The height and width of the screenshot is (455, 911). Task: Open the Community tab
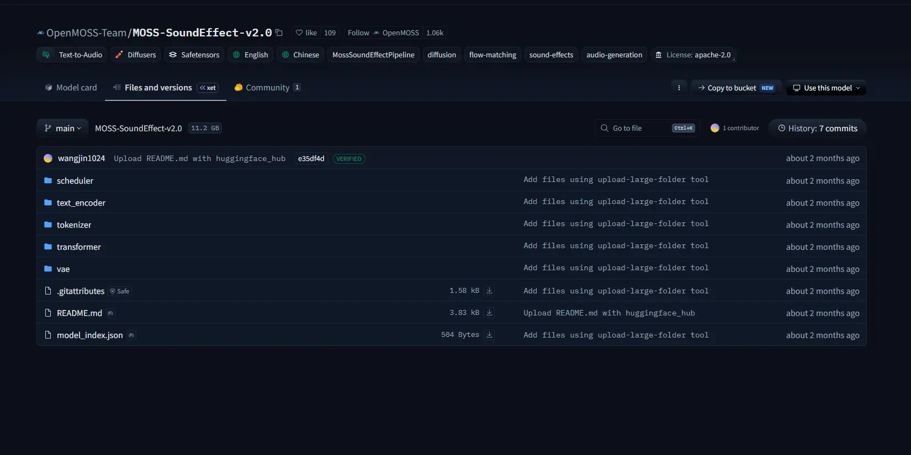pos(267,88)
